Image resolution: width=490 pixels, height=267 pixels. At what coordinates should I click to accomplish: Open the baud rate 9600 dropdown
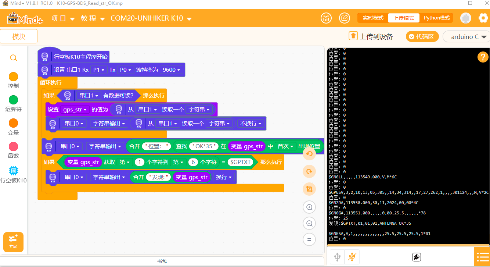(171, 70)
